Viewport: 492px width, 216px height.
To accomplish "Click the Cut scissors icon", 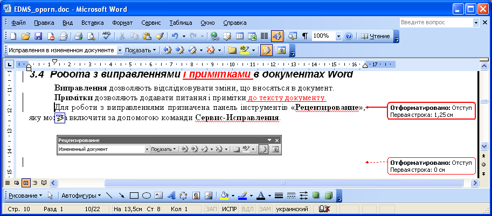I will (x=122, y=36).
